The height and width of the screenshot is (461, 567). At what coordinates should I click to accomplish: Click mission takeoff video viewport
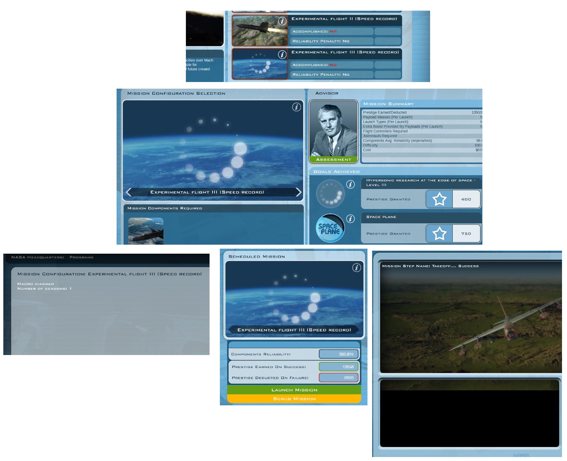[471, 318]
